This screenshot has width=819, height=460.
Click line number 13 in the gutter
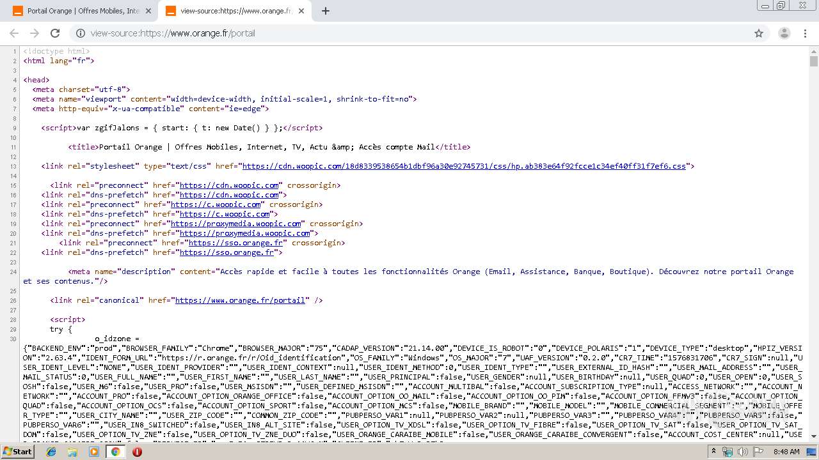point(13,166)
